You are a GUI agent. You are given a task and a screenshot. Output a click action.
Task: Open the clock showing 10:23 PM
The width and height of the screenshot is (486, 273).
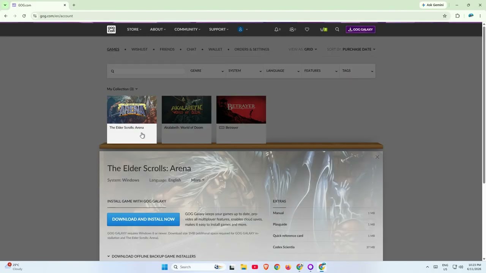(475, 267)
